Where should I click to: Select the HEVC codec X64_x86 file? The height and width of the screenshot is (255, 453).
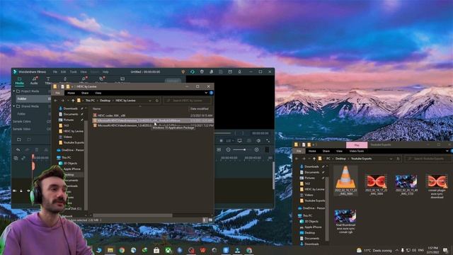pos(112,115)
